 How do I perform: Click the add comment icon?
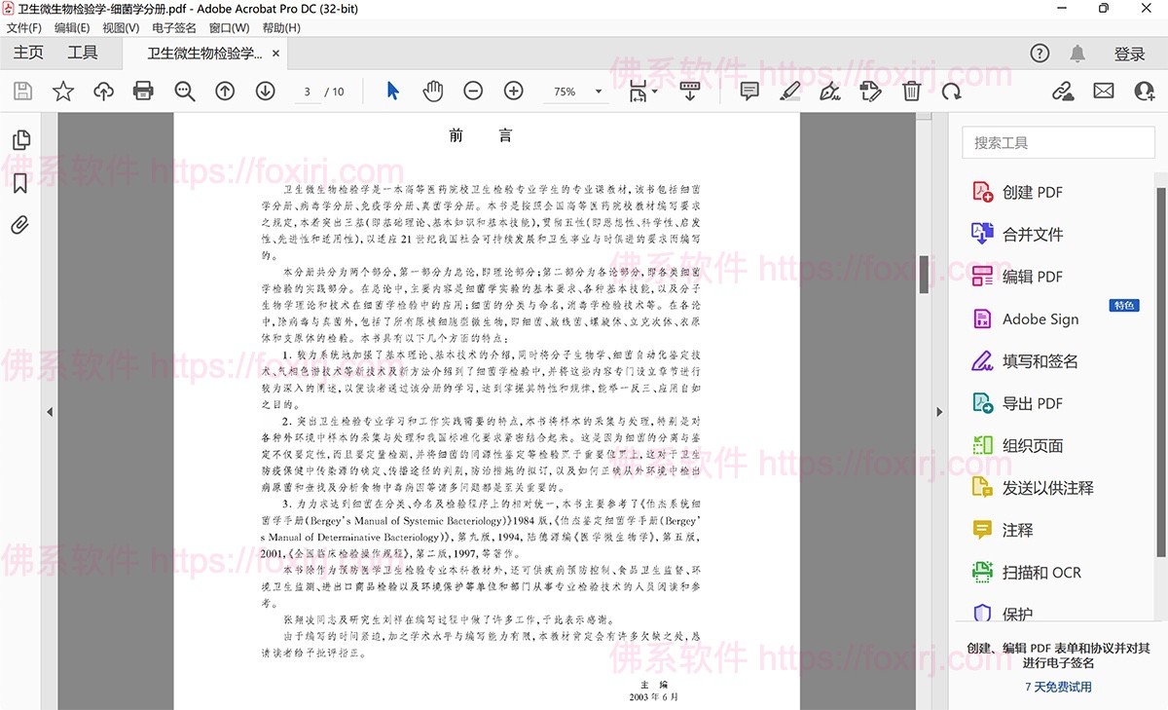coord(748,91)
